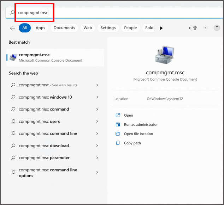This screenshot has width=224, height=205.
Task: Go back using the left arrow icon
Action: (12, 28)
